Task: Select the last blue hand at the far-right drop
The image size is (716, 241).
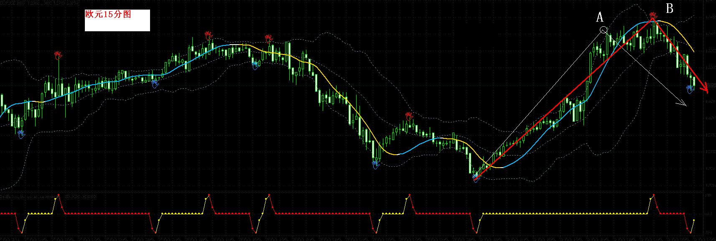Action: click(690, 89)
